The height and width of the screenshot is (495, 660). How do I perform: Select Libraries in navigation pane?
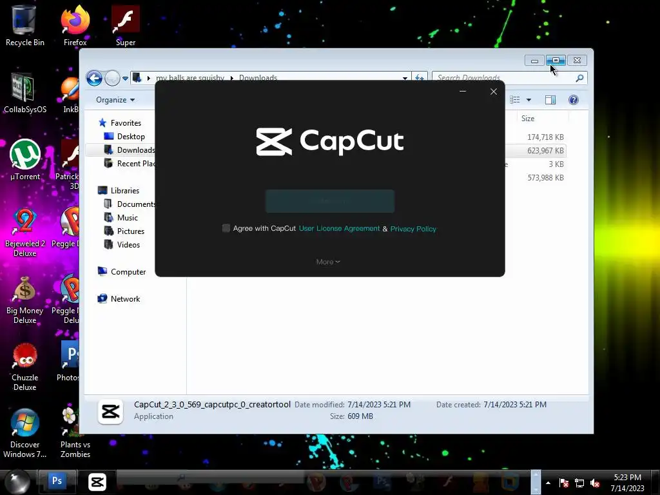pyautogui.click(x=124, y=191)
